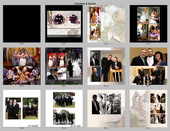Select the purple floral border collage page
This screenshot has height=131, width=170.
[x=64, y=66]
